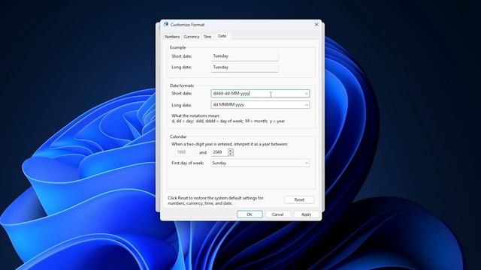Click the 'Example' group label
Image resolution: width=481 pixels, height=270 pixels.
[178, 48]
